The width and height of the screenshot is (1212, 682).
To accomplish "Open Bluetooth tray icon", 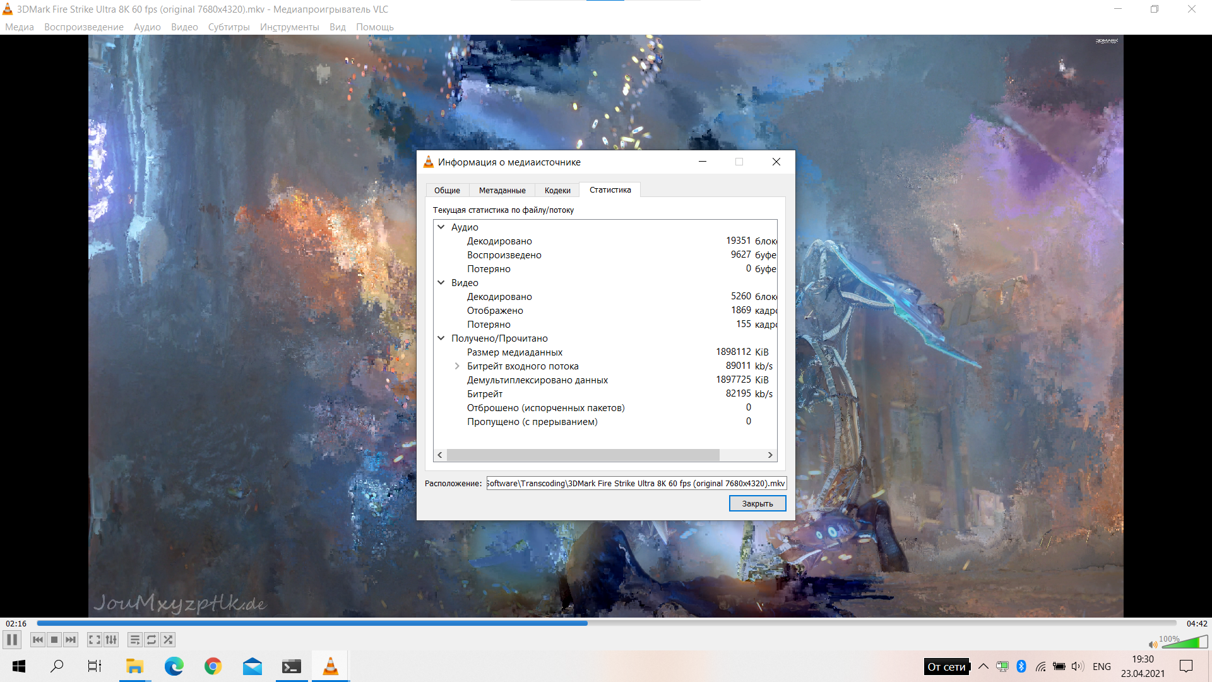I will pos(1021,666).
